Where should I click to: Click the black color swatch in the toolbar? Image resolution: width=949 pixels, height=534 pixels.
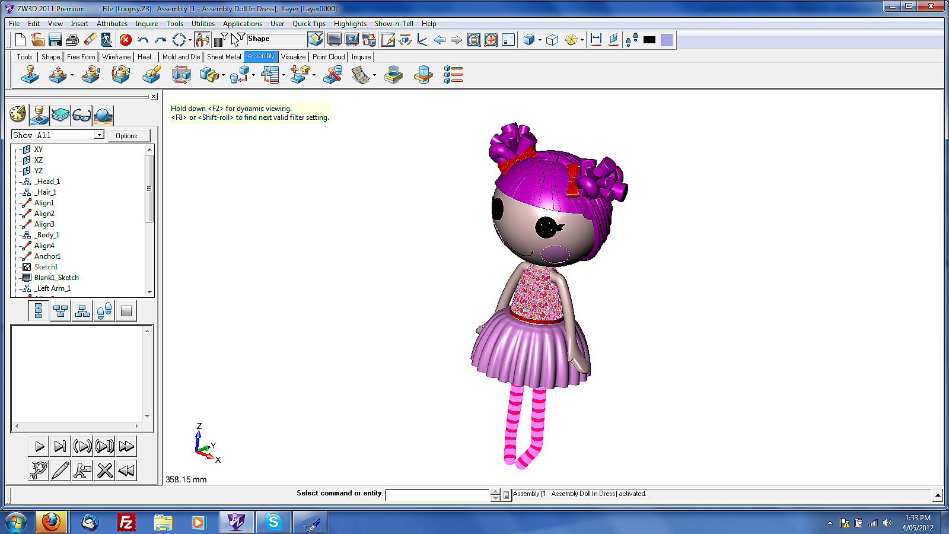(x=649, y=40)
